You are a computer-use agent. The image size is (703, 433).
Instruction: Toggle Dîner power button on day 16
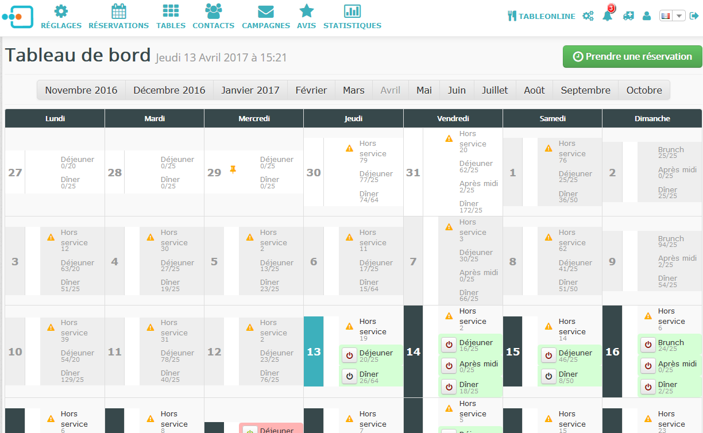tap(648, 386)
